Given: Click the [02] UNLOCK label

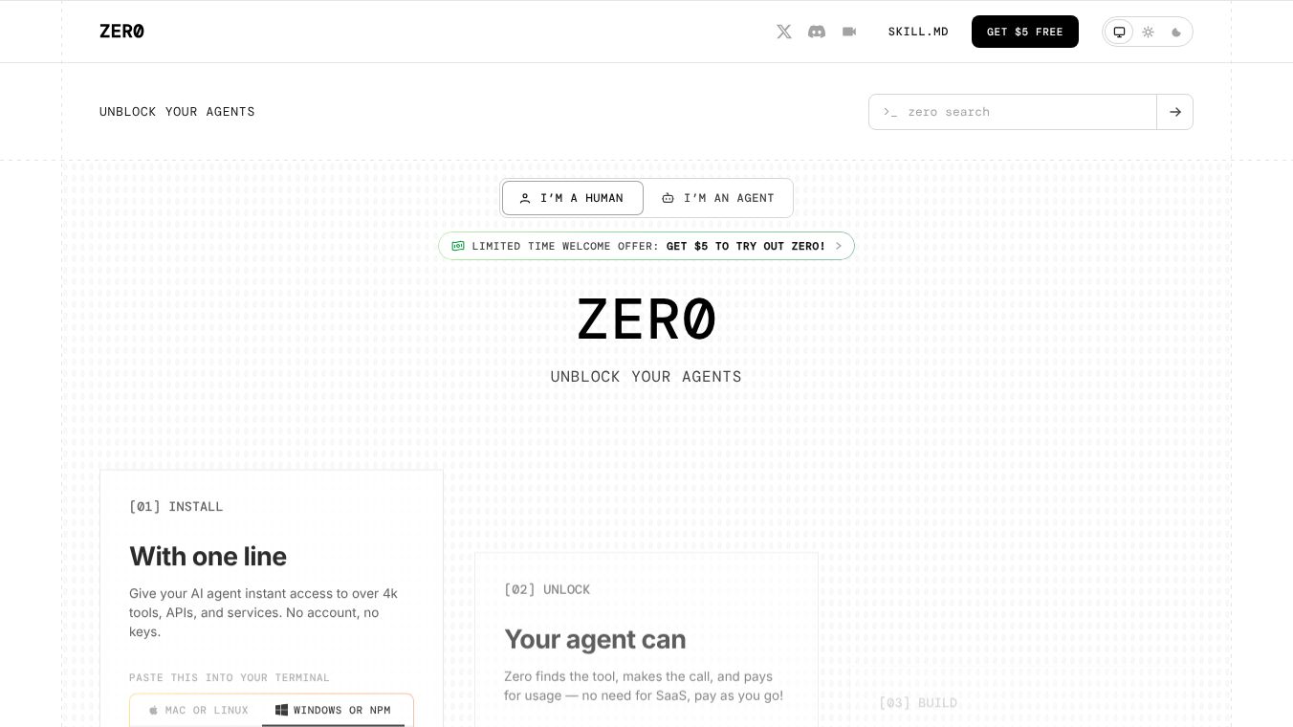Looking at the screenshot, I should pyautogui.click(x=547, y=589).
